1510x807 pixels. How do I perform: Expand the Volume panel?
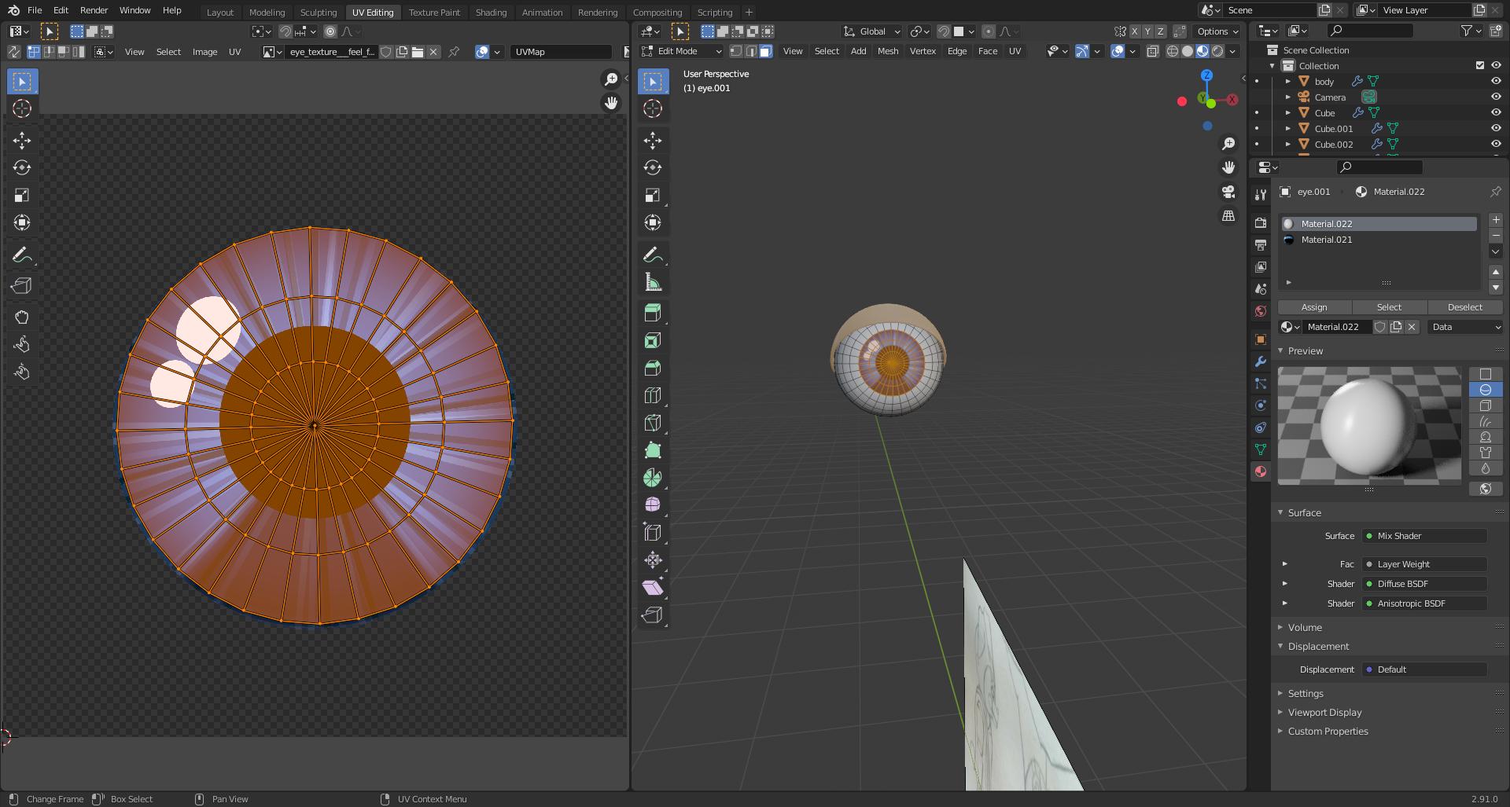(x=1305, y=627)
